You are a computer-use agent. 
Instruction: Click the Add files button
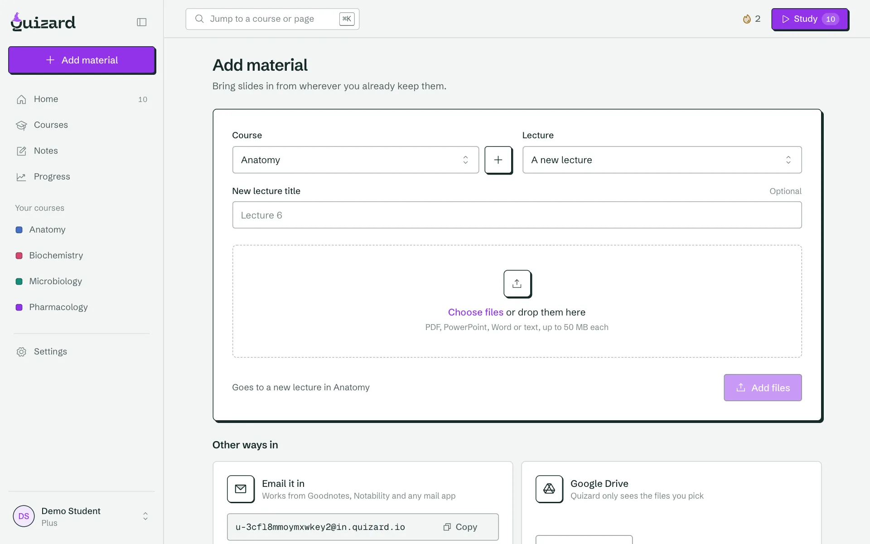(763, 388)
